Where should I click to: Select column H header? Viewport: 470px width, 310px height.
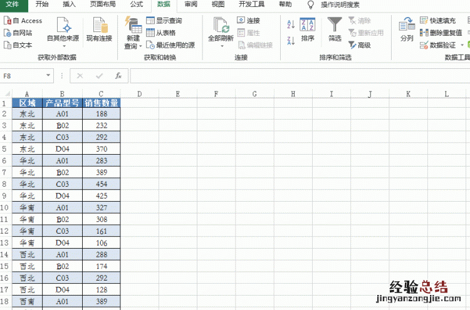point(293,94)
